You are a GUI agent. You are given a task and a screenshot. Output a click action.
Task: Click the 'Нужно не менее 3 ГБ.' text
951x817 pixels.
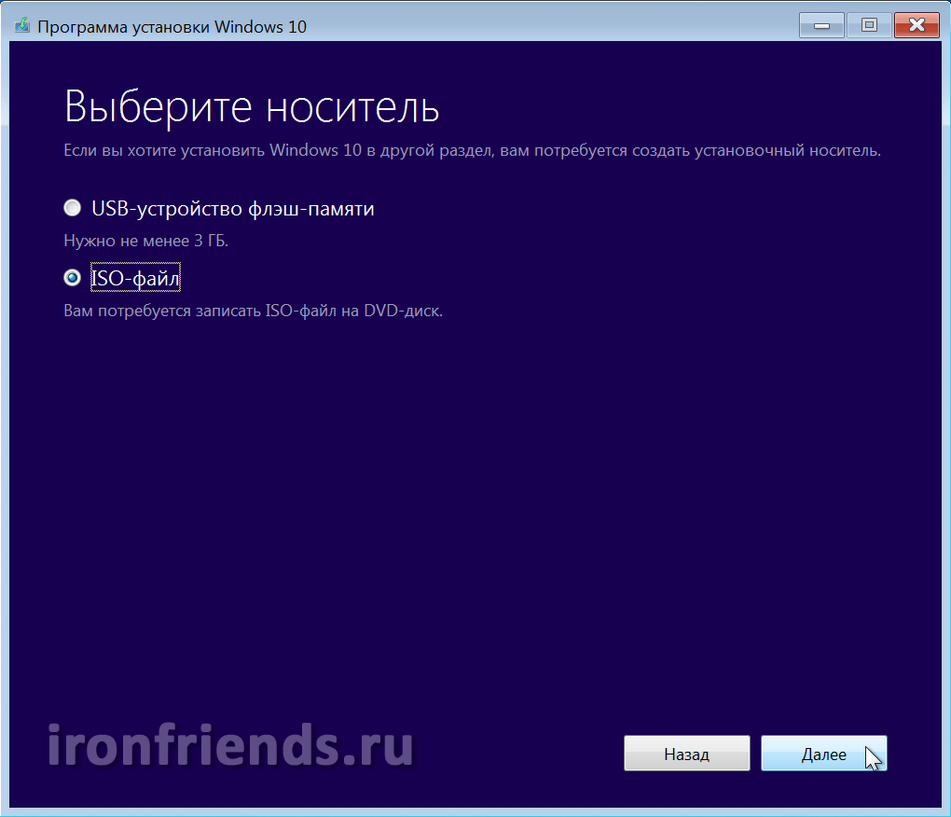coord(146,241)
